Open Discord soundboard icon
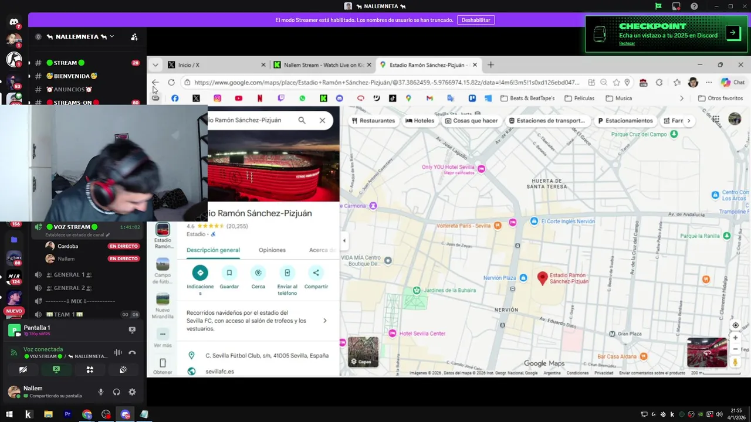The width and height of the screenshot is (751, 422). click(123, 370)
